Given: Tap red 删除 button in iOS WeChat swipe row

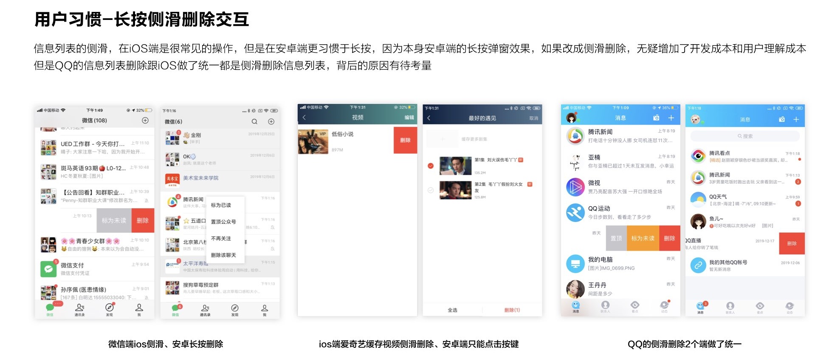Looking at the screenshot, I should [x=143, y=221].
